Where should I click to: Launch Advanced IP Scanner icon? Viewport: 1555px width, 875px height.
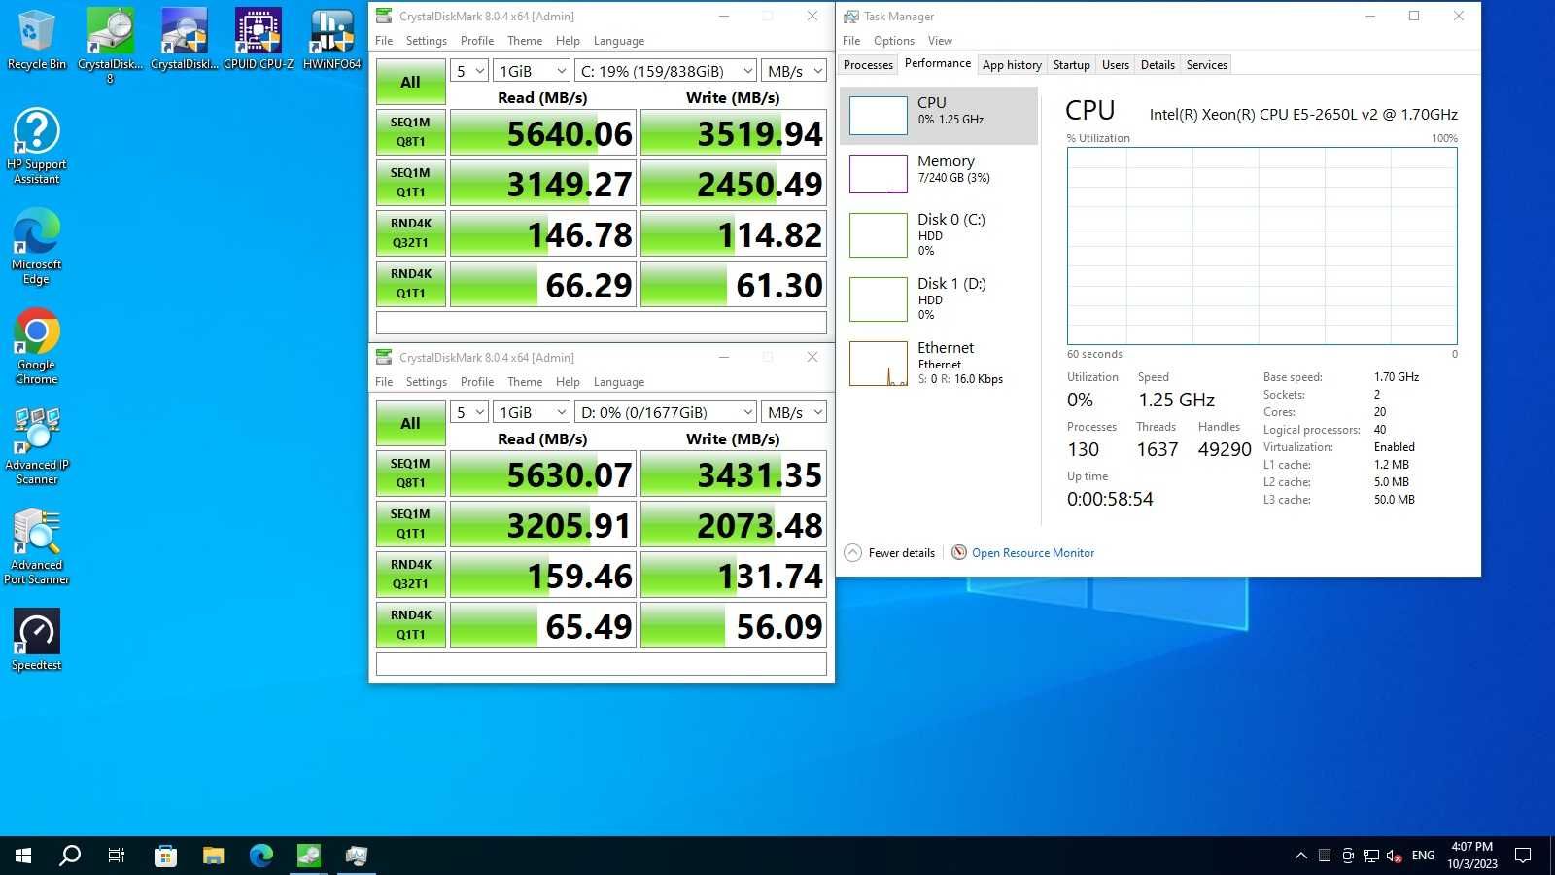point(36,446)
